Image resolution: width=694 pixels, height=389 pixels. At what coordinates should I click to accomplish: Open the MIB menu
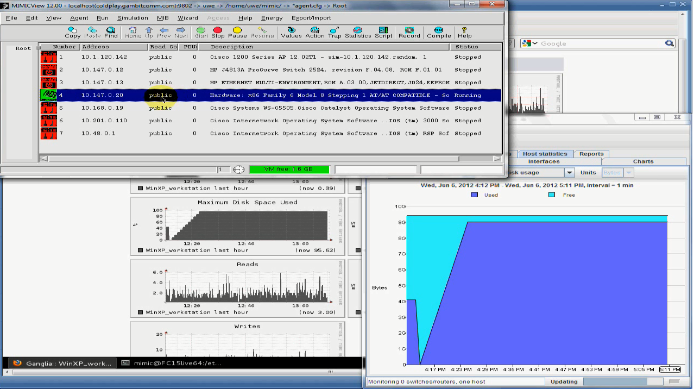(163, 18)
